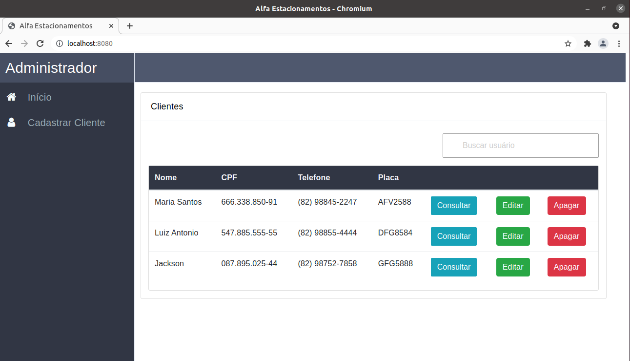Select the person icon next to Cadastrar Cliente
630x361 pixels.
point(11,123)
